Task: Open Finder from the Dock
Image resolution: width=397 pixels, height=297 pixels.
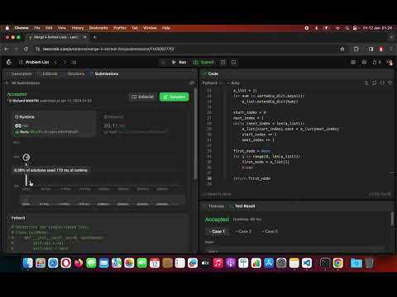Action: [27, 263]
